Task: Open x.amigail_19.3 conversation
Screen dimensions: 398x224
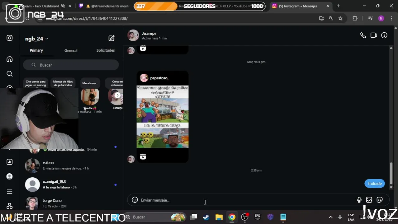Action: (71, 184)
